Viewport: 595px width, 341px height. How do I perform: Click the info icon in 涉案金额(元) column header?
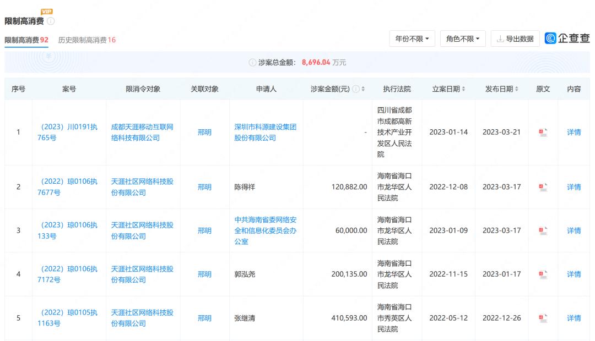(355, 89)
